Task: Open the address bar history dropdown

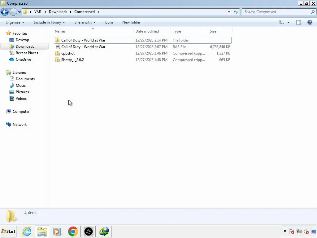Action: [229, 12]
